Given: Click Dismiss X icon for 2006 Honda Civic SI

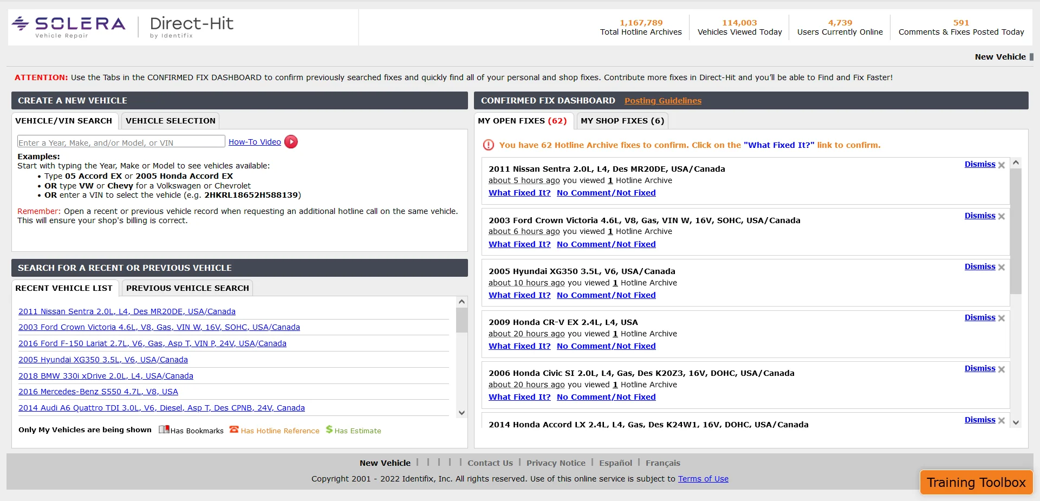Looking at the screenshot, I should tap(1002, 369).
